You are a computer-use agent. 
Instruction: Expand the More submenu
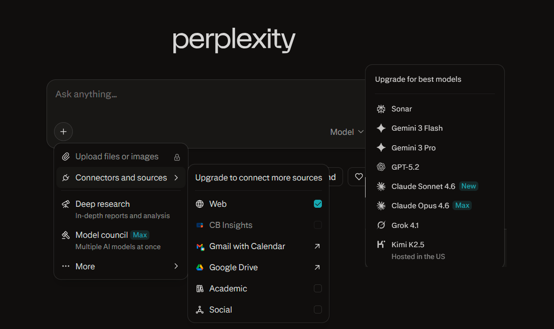[x=121, y=266]
